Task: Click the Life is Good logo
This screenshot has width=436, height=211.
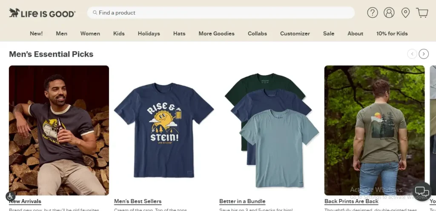Action: pyautogui.click(x=42, y=13)
